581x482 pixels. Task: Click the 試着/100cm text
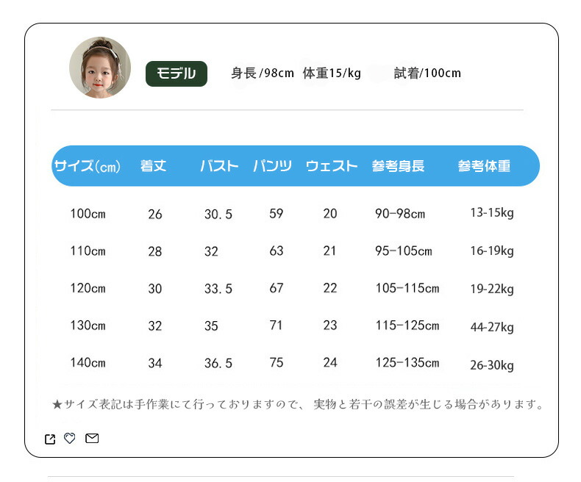(x=427, y=73)
